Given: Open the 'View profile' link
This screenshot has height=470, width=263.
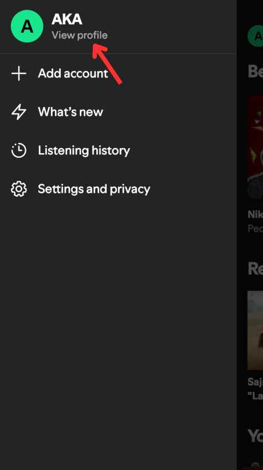Looking at the screenshot, I should click(x=80, y=35).
